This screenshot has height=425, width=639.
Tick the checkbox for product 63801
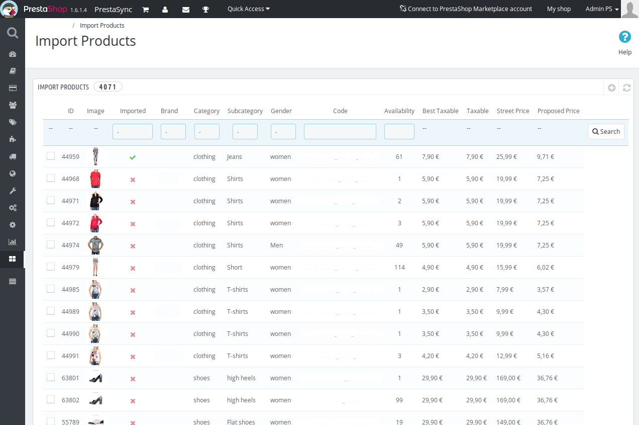click(x=51, y=378)
